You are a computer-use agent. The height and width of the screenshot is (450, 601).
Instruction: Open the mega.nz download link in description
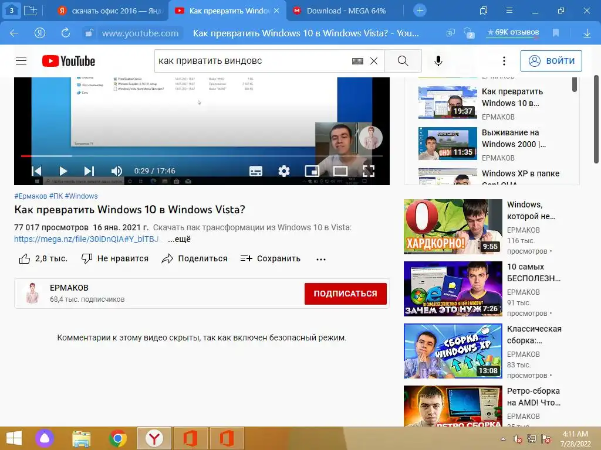[x=86, y=239]
